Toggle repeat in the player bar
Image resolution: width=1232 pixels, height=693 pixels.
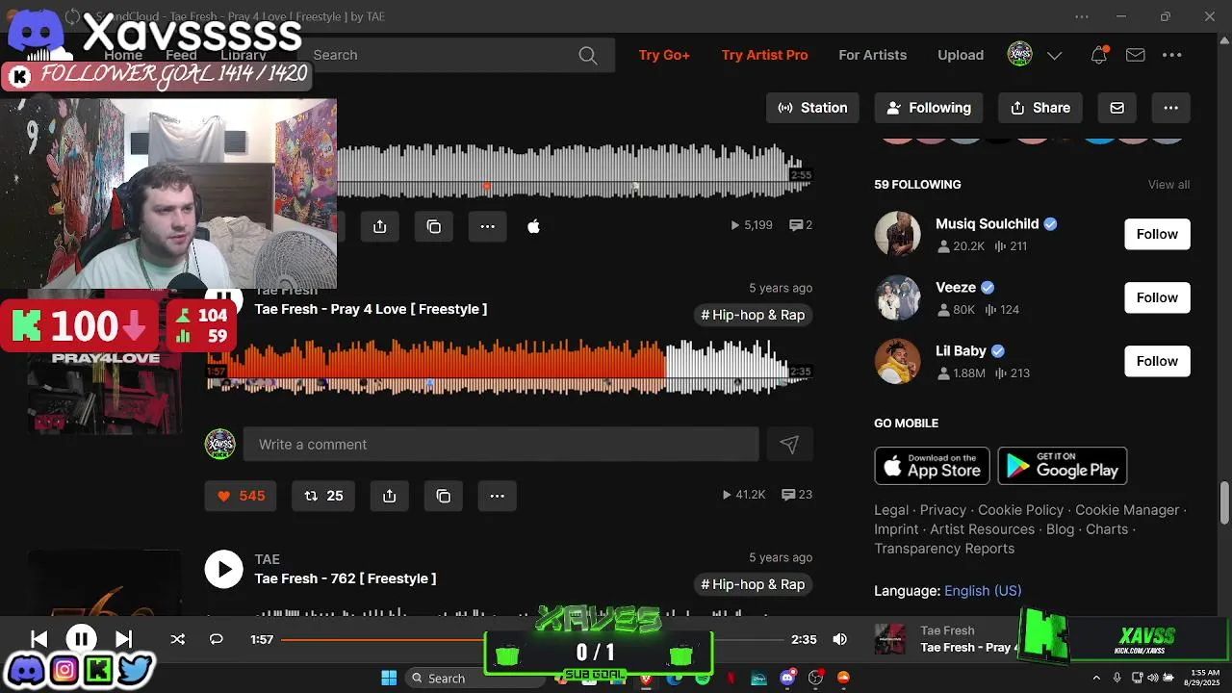click(217, 639)
